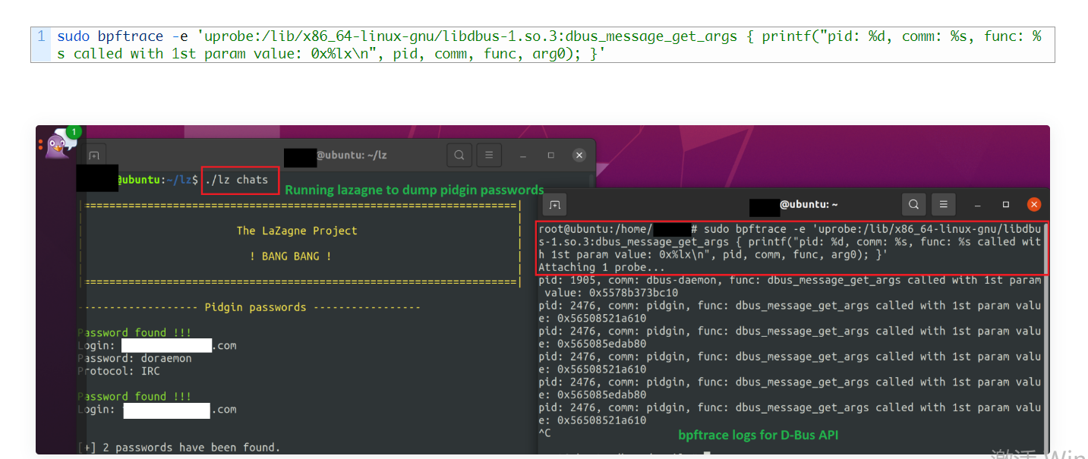The image size is (1088, 459).
Task: Click line number 1 in code block
Action: (x=40, y=36)
